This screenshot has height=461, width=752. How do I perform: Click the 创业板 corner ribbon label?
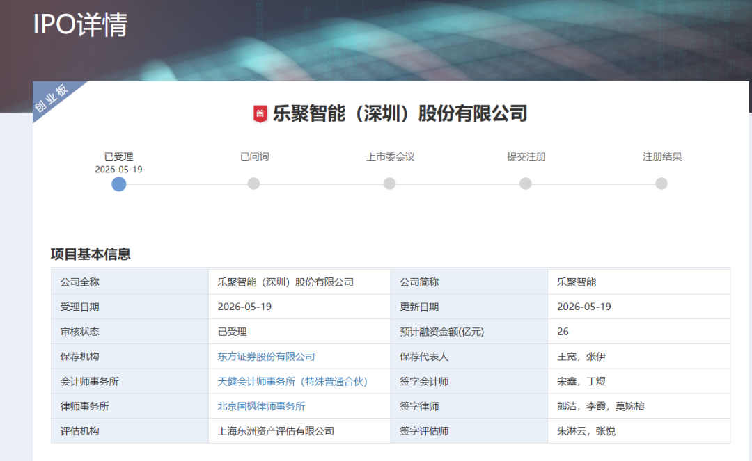(52, 97)
